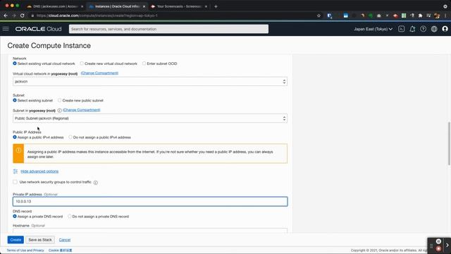This screenshot has height=254, width=451.
Task: Click the page vertical scrollbar thumb
Action: (x=449, y=143)
